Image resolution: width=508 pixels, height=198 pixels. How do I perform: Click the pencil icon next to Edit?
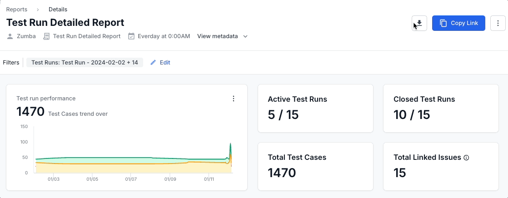(153, 63)
